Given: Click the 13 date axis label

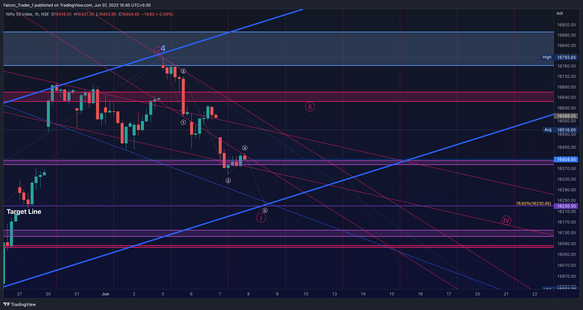Looking at the screenshot, I should [334, 294].
